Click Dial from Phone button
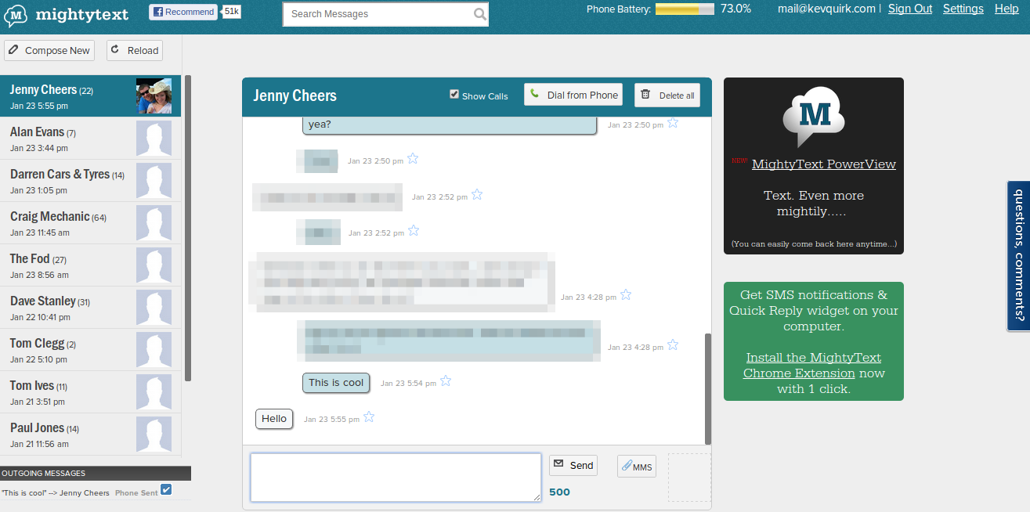 point(573,95)
